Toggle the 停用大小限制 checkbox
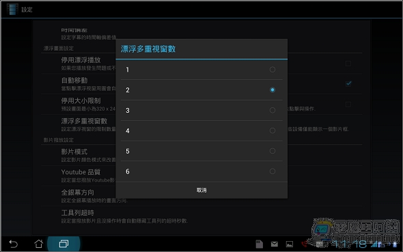This screenshot has height=252, width=403. 348,104
